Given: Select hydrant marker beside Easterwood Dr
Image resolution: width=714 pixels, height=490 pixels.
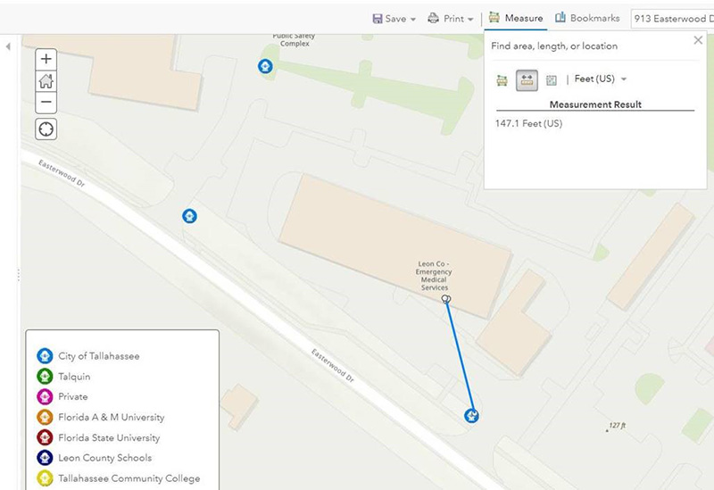Looking at the screenshot, I should coord(189,215).
